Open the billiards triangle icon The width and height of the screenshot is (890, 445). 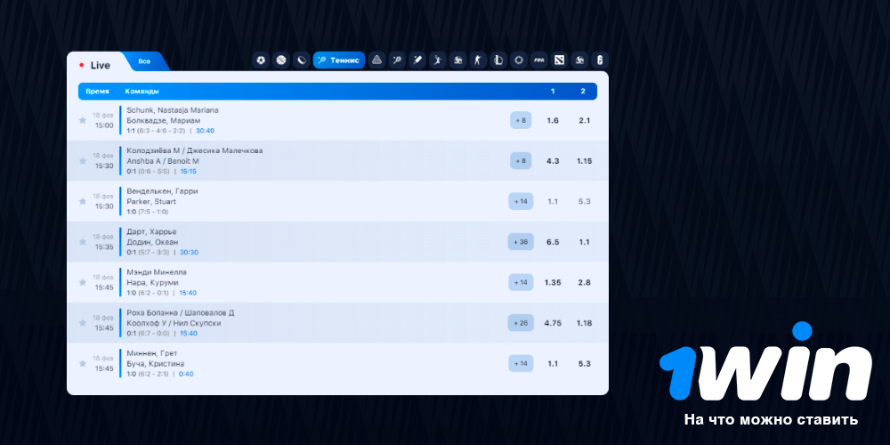tap(376, 61)
